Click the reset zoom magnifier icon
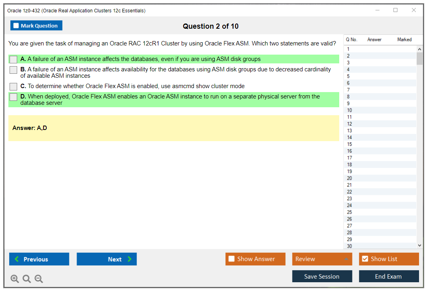429x293 pixels. (27, 279)
